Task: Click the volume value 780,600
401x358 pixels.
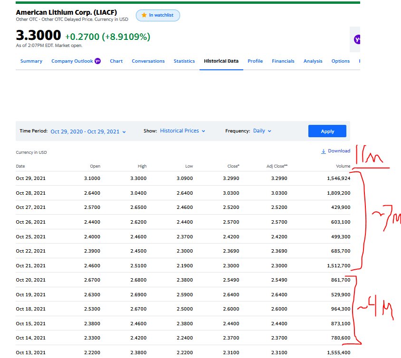Action: coord(341,338)
